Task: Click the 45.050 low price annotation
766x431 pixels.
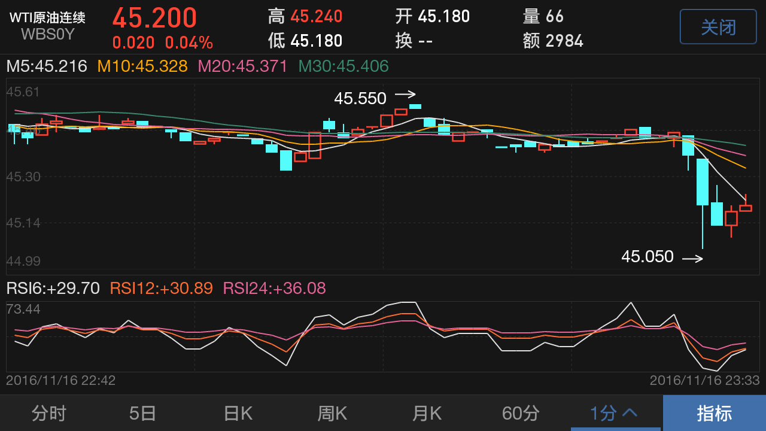Action: (x=648, y=257)
